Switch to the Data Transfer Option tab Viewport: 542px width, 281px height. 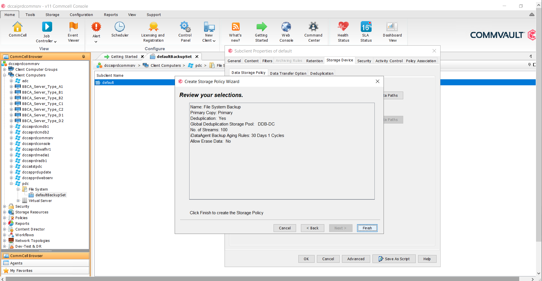click(288, 73)
